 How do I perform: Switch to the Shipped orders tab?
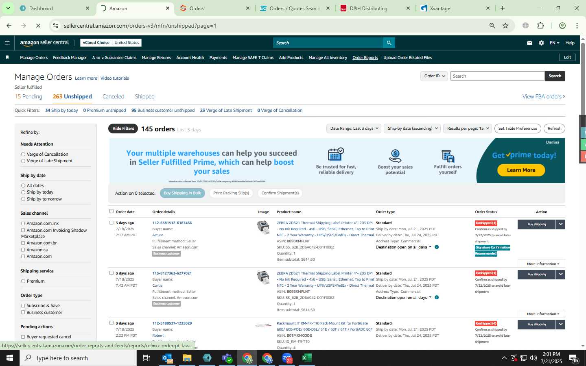pos(144,97)
